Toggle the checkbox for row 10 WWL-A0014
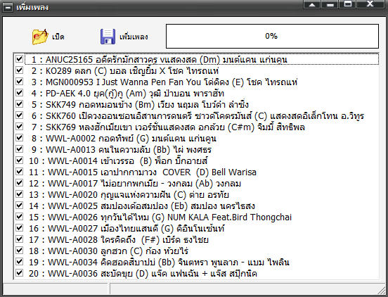The height and width of the screenshot is (297, 388). 19,160
